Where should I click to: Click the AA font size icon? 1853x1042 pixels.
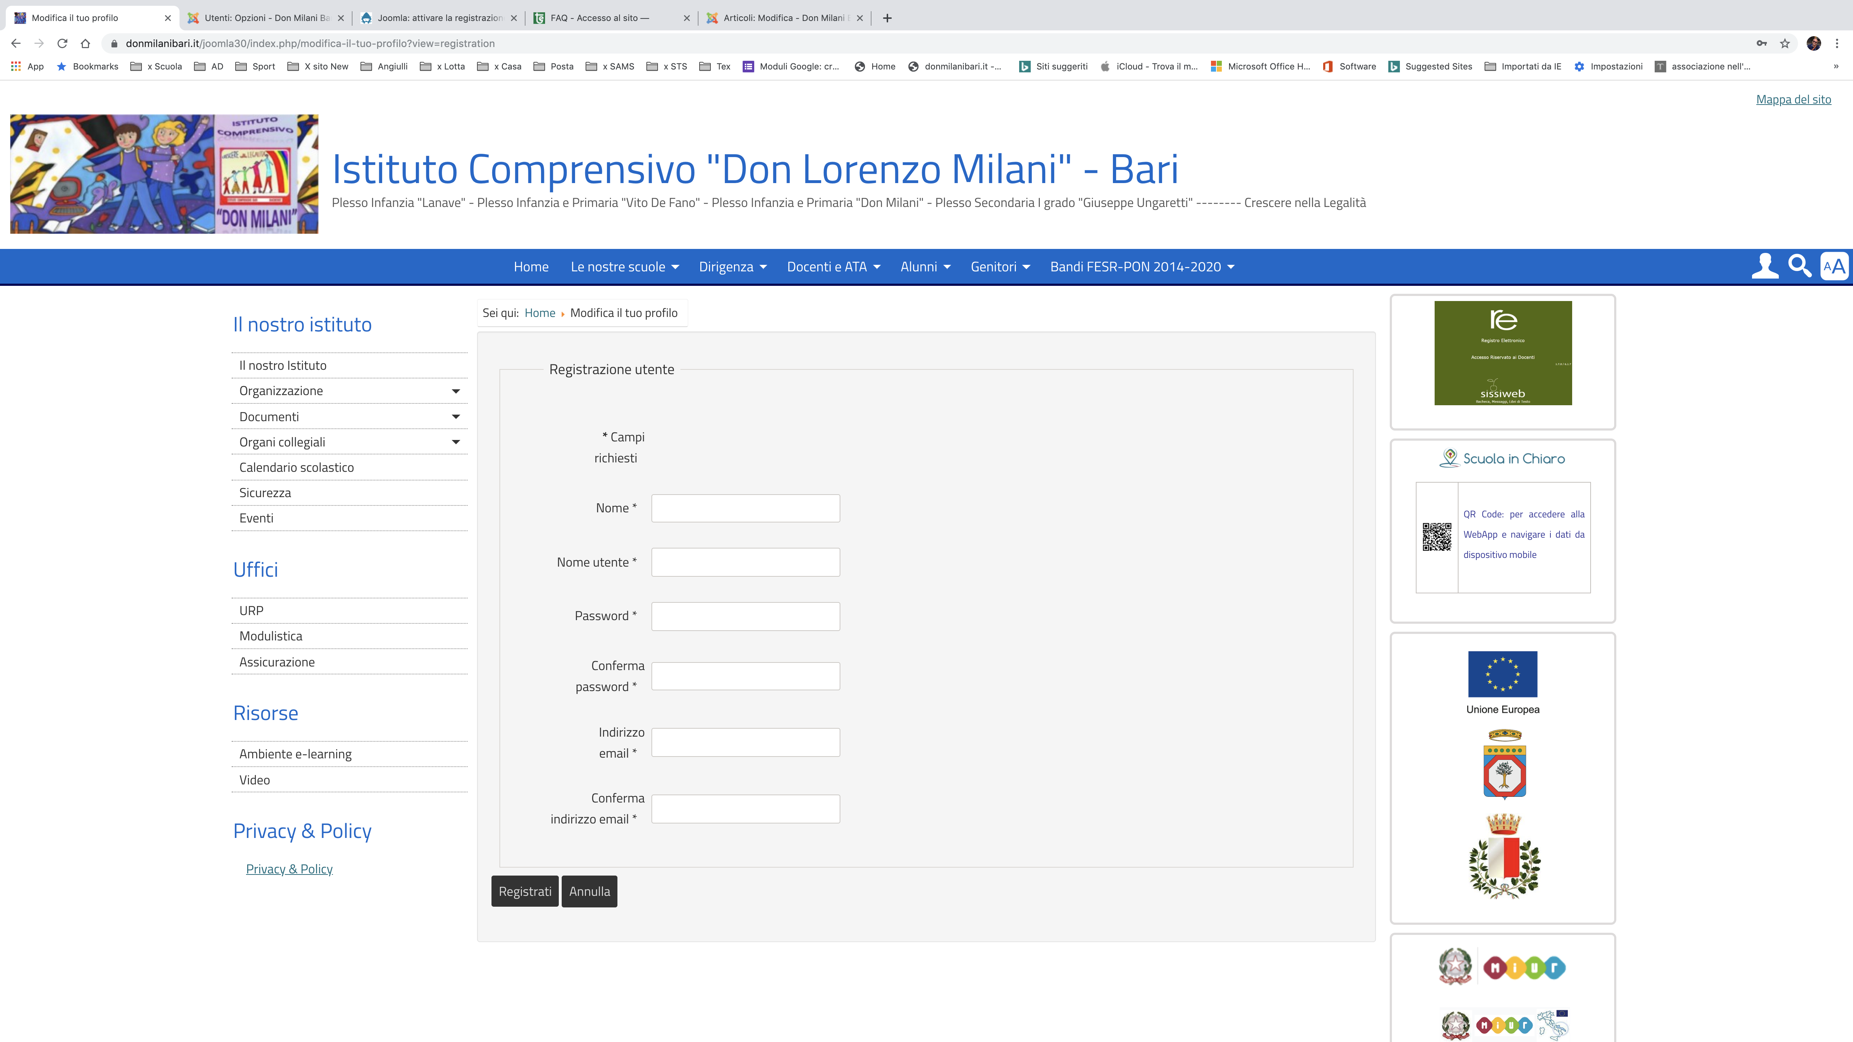coord(1833,266)
